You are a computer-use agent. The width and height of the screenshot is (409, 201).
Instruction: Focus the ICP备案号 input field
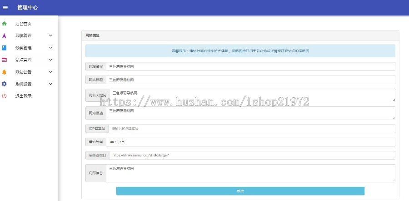click(x=252, y=129)
